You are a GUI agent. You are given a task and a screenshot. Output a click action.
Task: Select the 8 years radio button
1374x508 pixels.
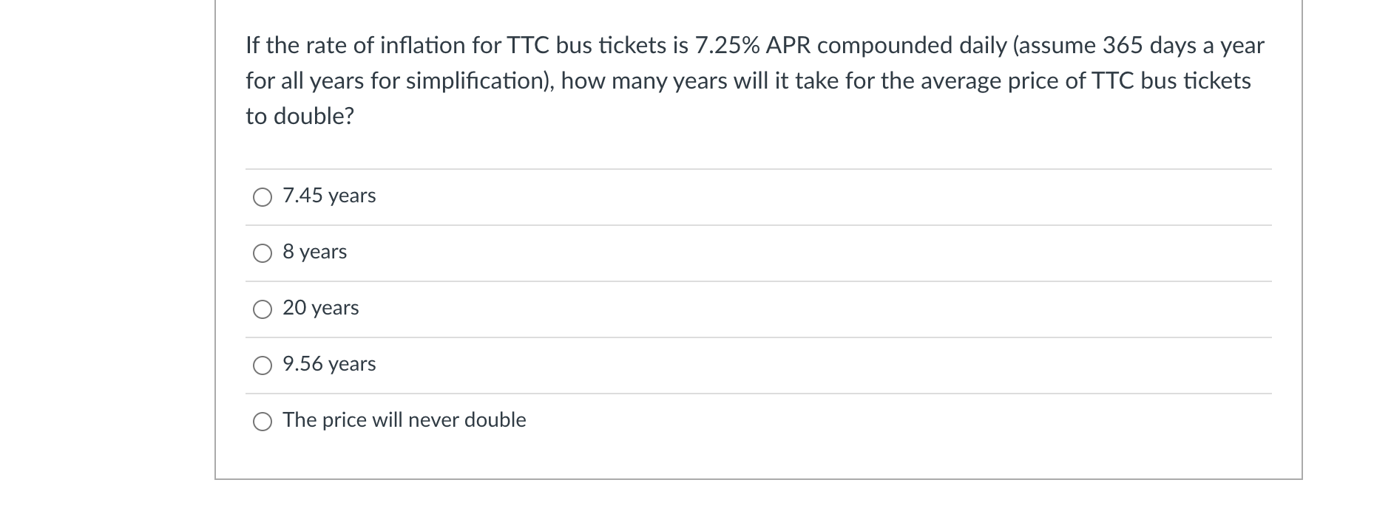(x=263, y=253)
